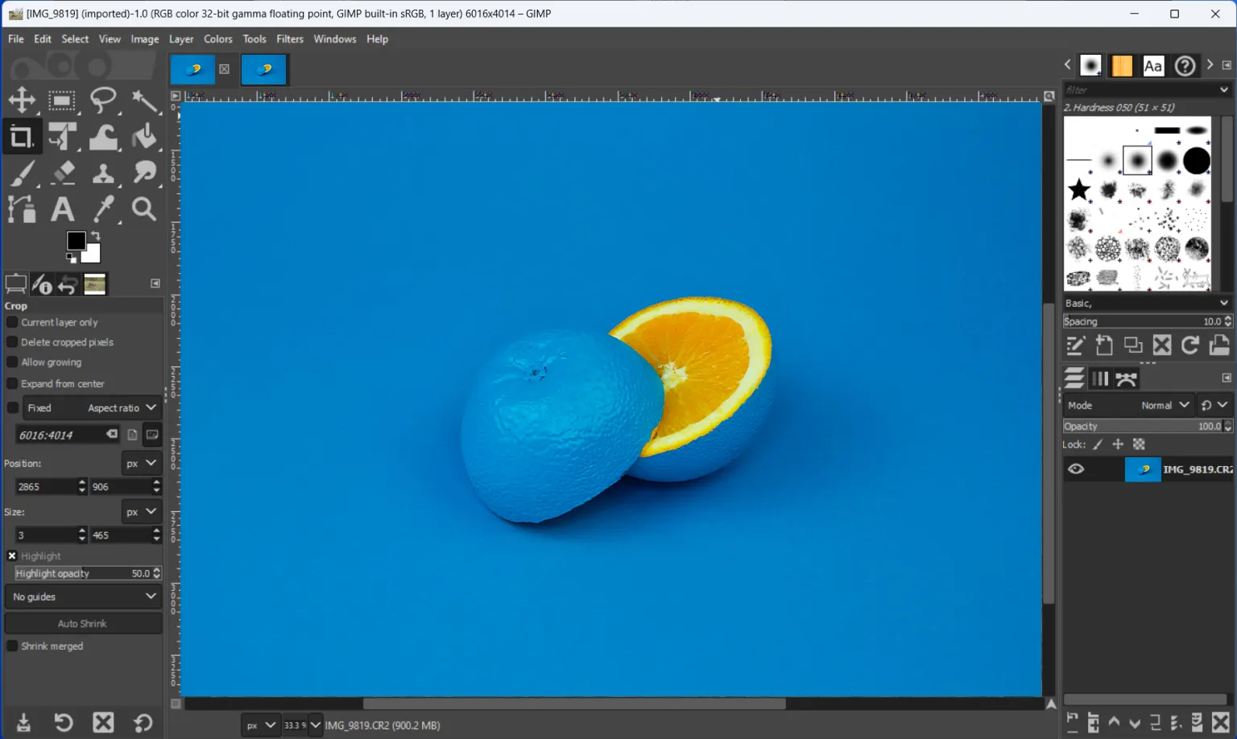
Task: Click the IMG_9819.CR2 layer thumbnail
Action: click(1143, 469)
